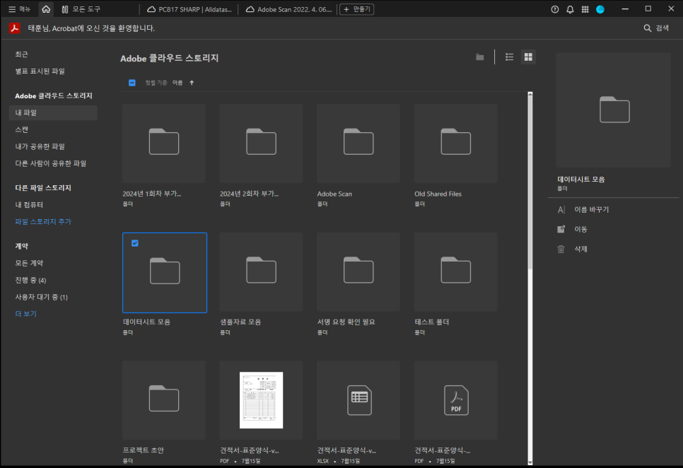This screenshot has width=683, height=468.
Task: Open the Adobe Scan folder
Action: pos(358,143)
